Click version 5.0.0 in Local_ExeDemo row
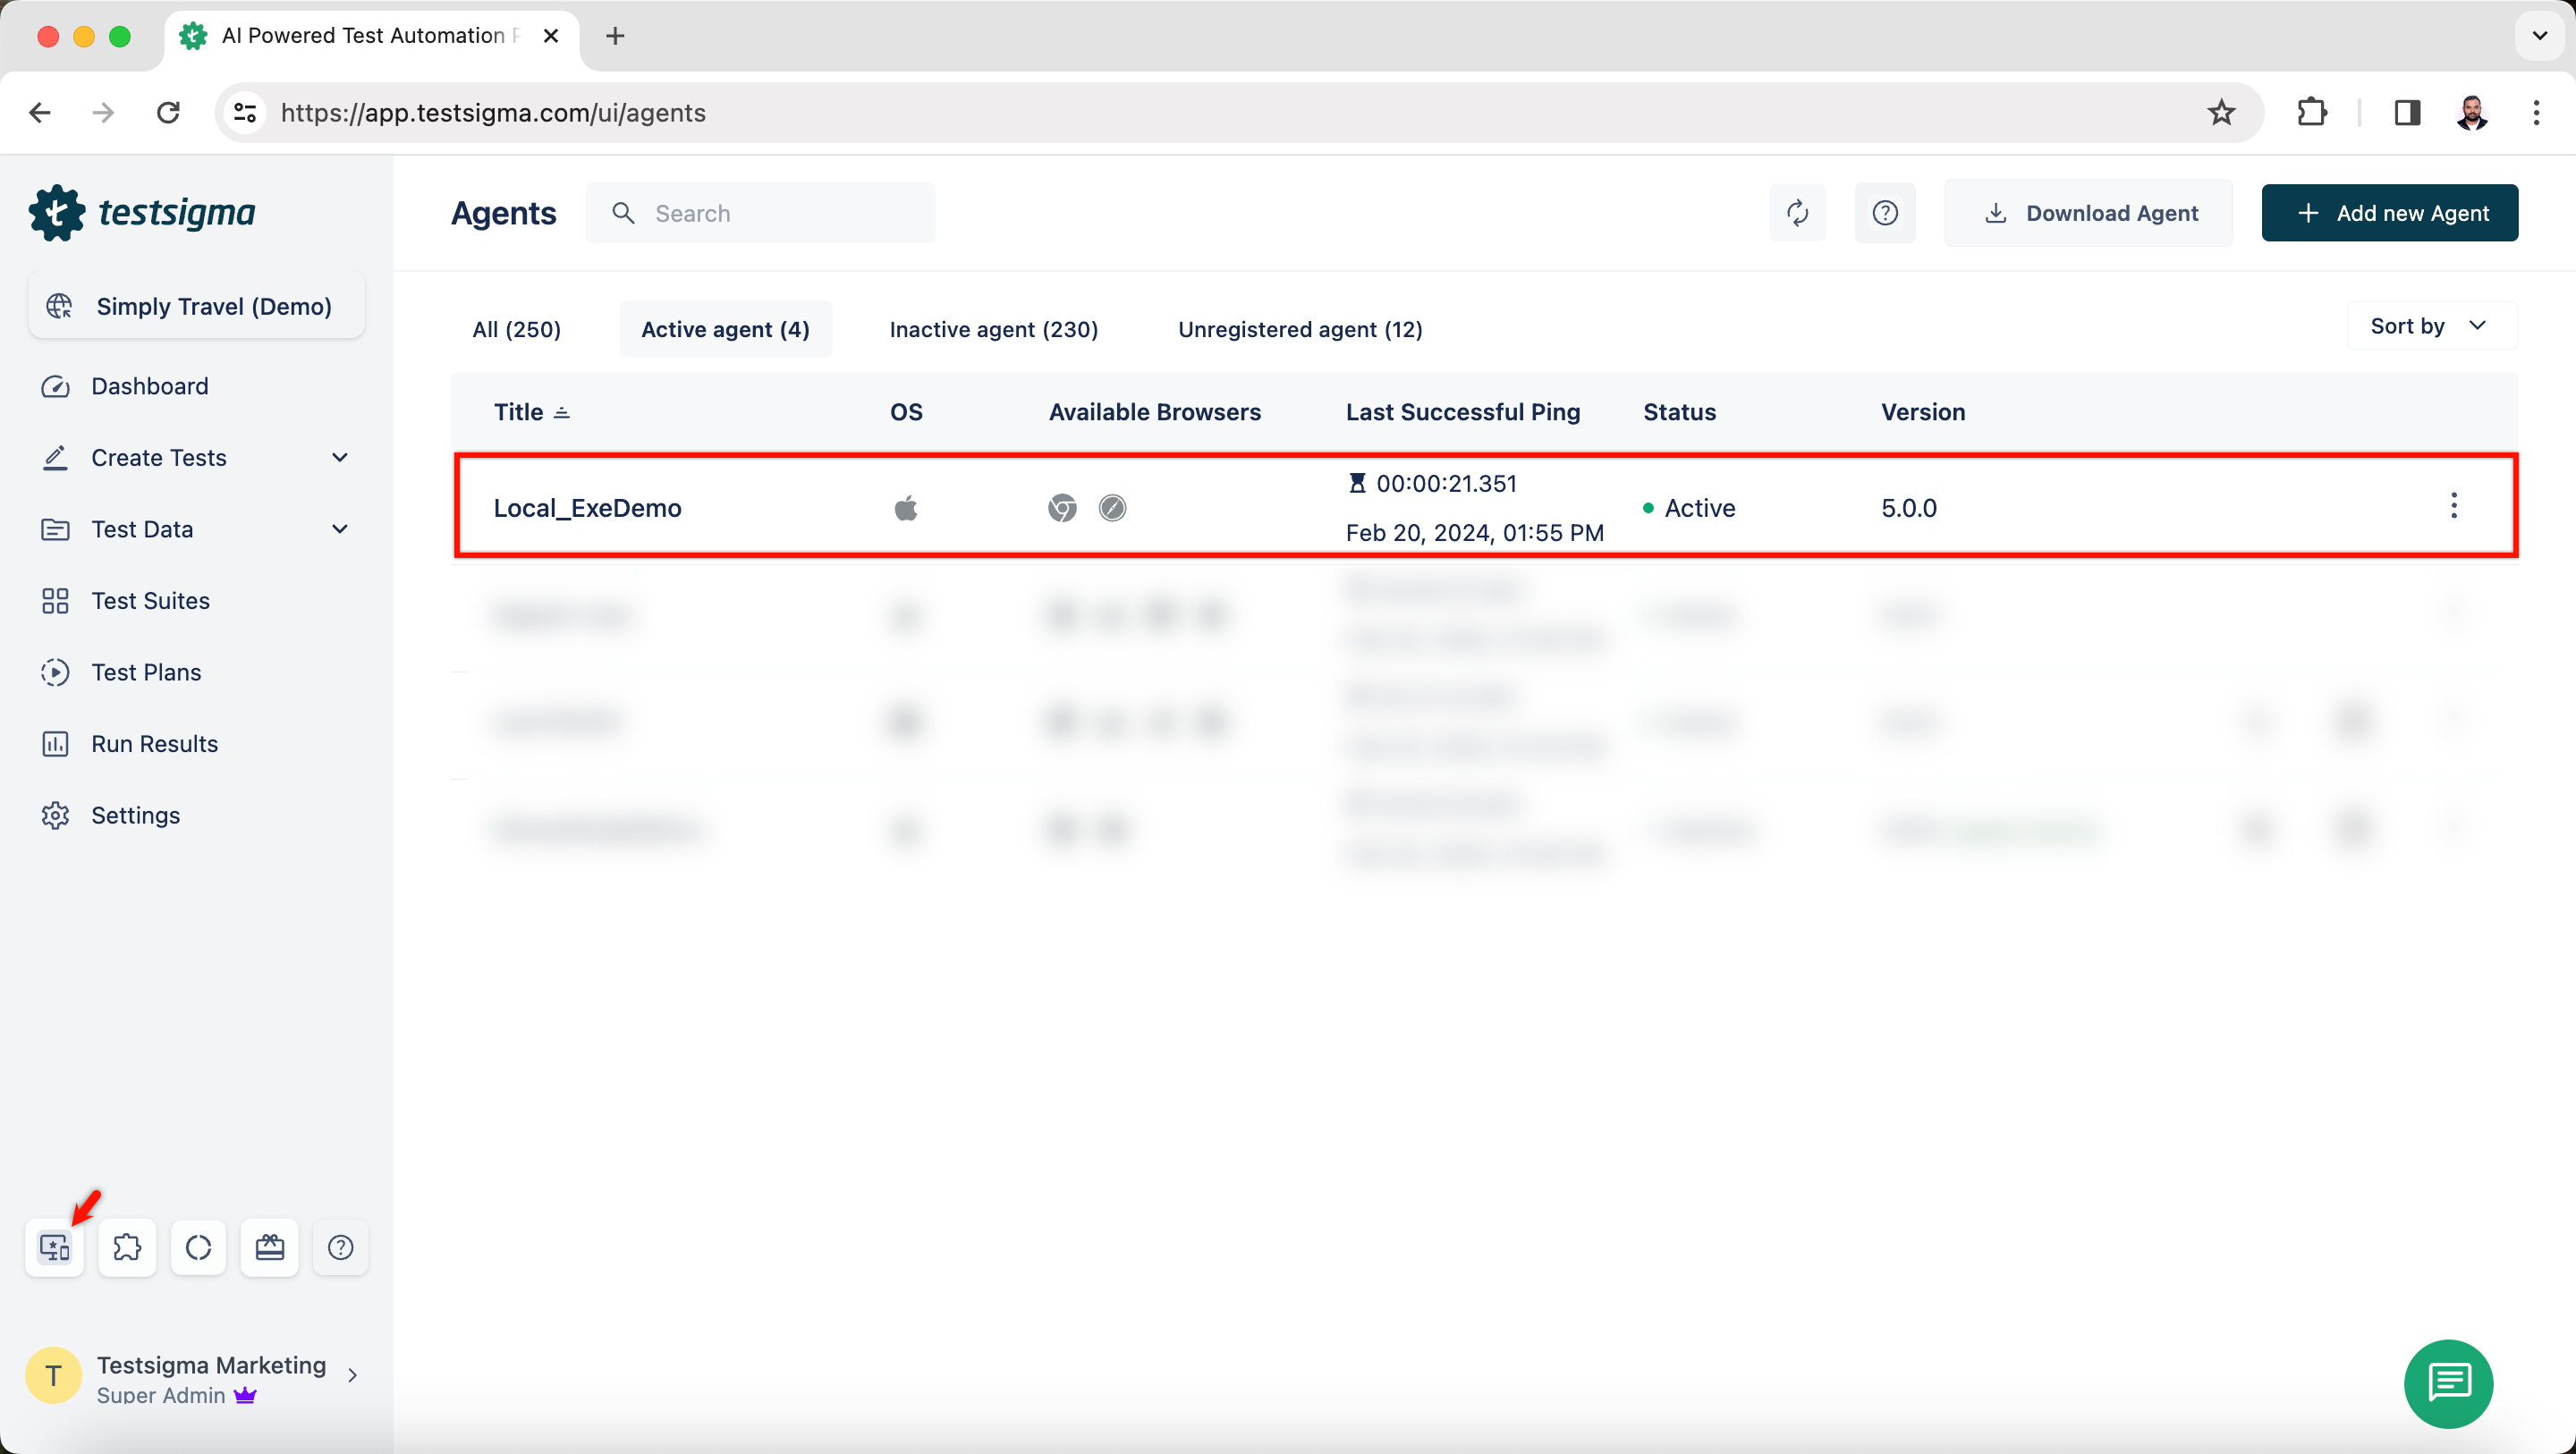This screenshot has height=1454, width=2576. pos(1909,508)
